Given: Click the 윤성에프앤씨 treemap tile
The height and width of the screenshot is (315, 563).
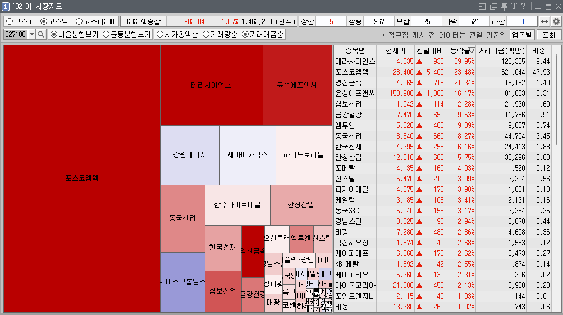Looking at the screenshot, I should 297,85.
